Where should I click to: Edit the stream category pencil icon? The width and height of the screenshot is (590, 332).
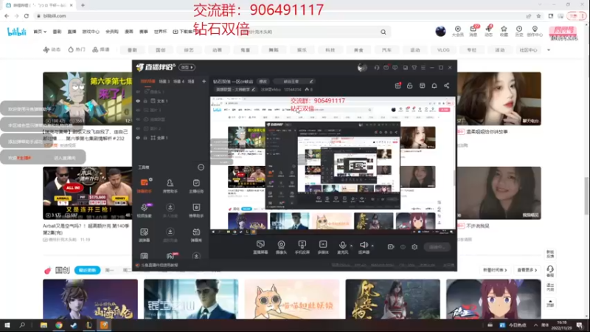(253, 89)
